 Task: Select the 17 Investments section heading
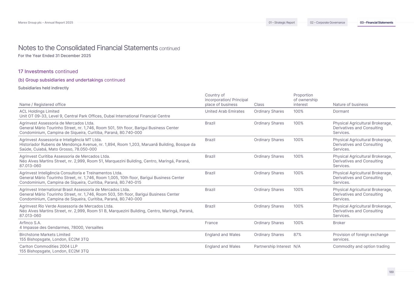pyautogui.click(x=48, y=72)
